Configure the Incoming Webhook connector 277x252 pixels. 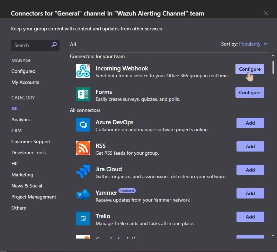(250, 69)
